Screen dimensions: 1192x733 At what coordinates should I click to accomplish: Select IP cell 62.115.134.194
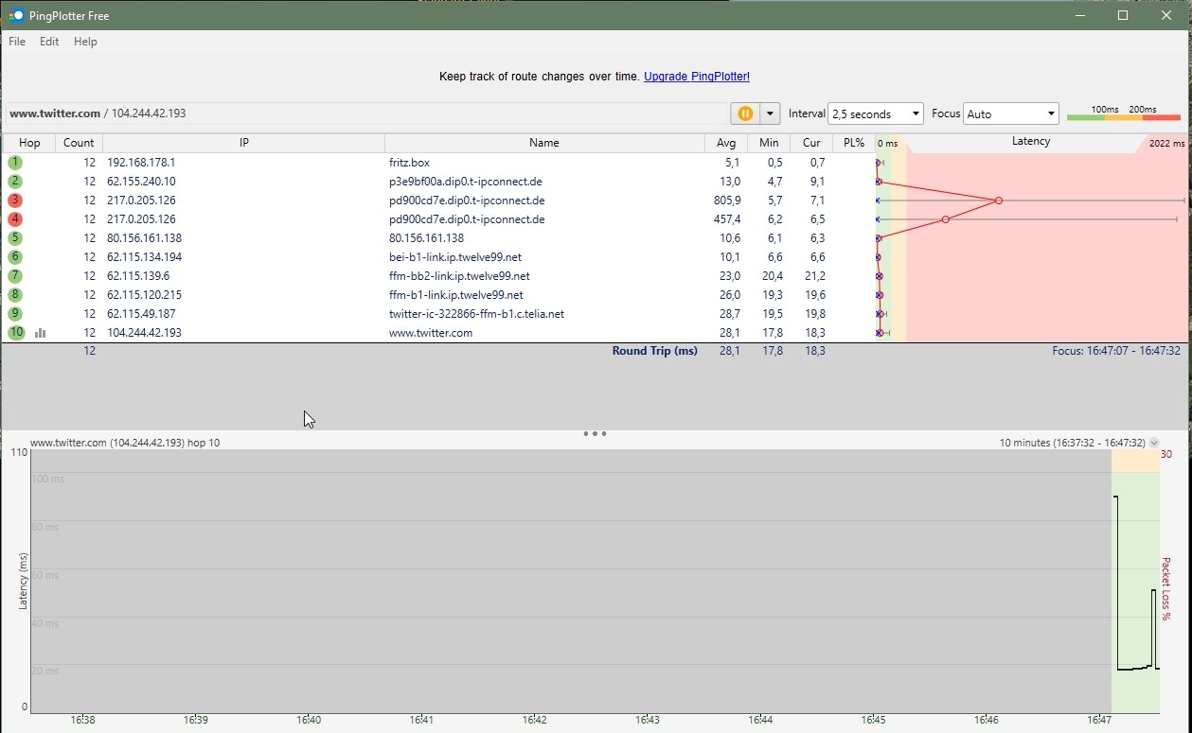pyautogui.click(x=144, y=257)
